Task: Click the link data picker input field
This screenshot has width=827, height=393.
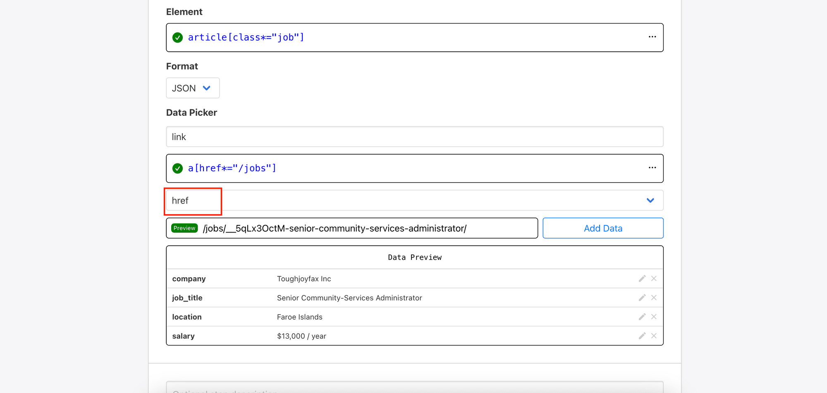Action: pyautogui.click(x=414, y=137)
